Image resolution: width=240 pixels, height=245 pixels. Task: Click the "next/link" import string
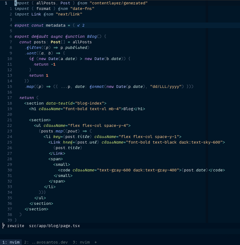click(x=69, y=14)
